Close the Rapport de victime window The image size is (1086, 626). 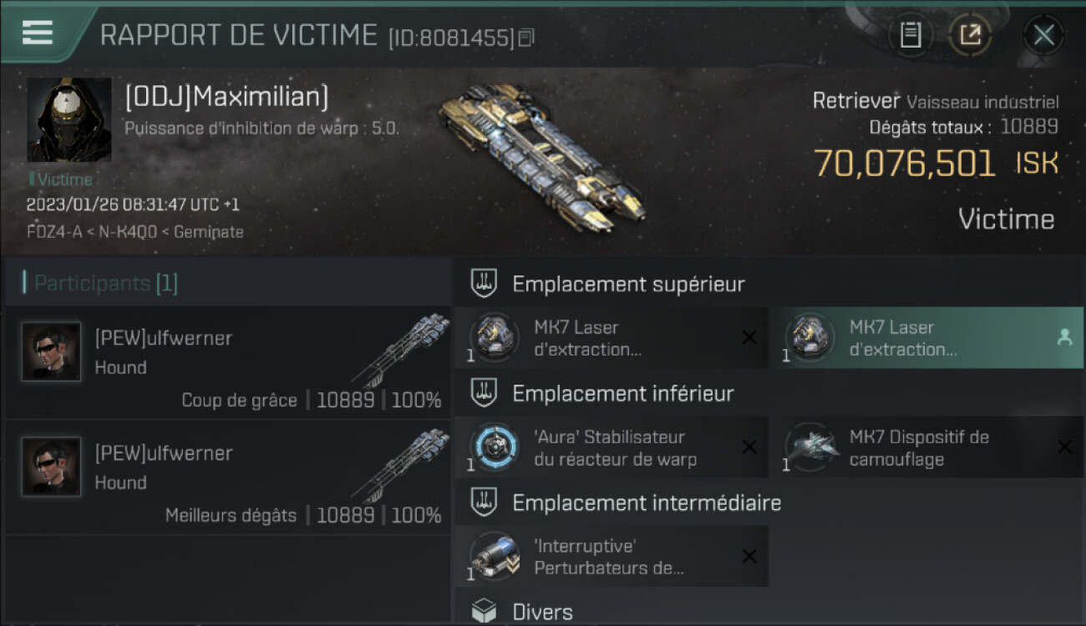pos(1043,35)
